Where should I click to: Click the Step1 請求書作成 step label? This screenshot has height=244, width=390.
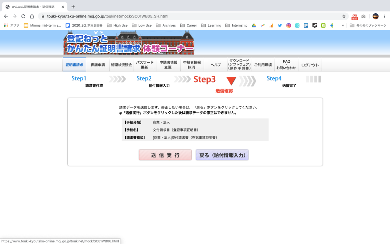(x=87, y=81)
